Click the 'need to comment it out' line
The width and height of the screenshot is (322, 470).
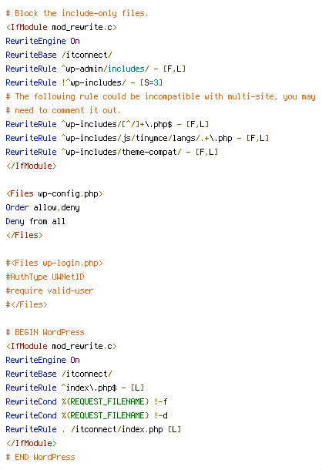63,110
